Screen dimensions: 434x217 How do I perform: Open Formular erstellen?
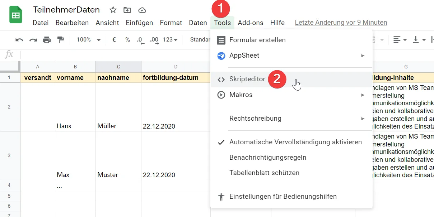(257, 40)
